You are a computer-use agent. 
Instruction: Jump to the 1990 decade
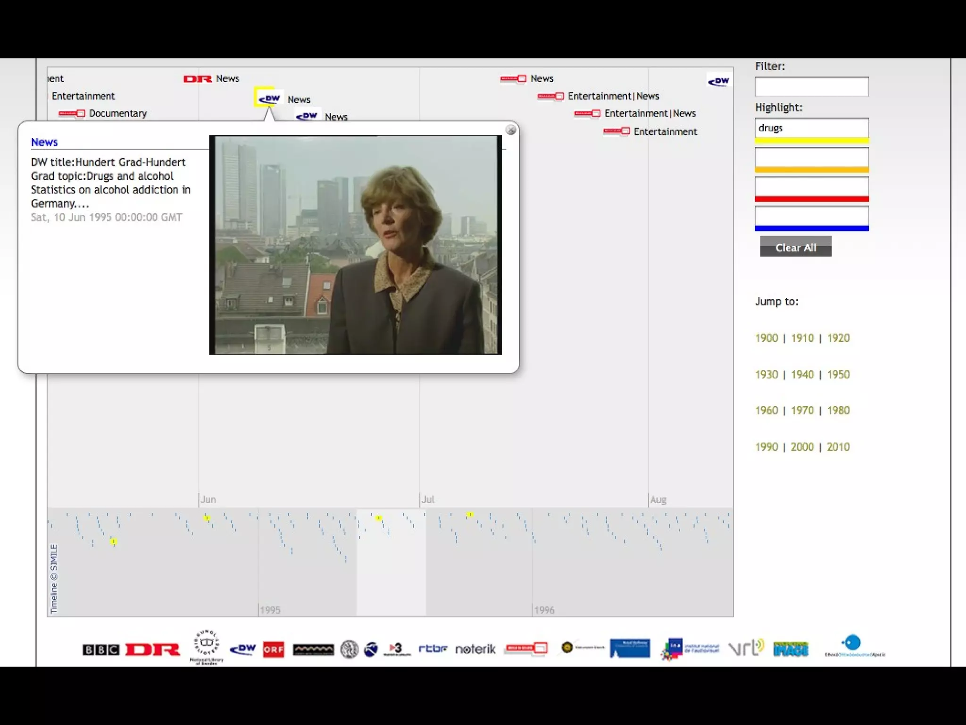[x=766, y=447]
